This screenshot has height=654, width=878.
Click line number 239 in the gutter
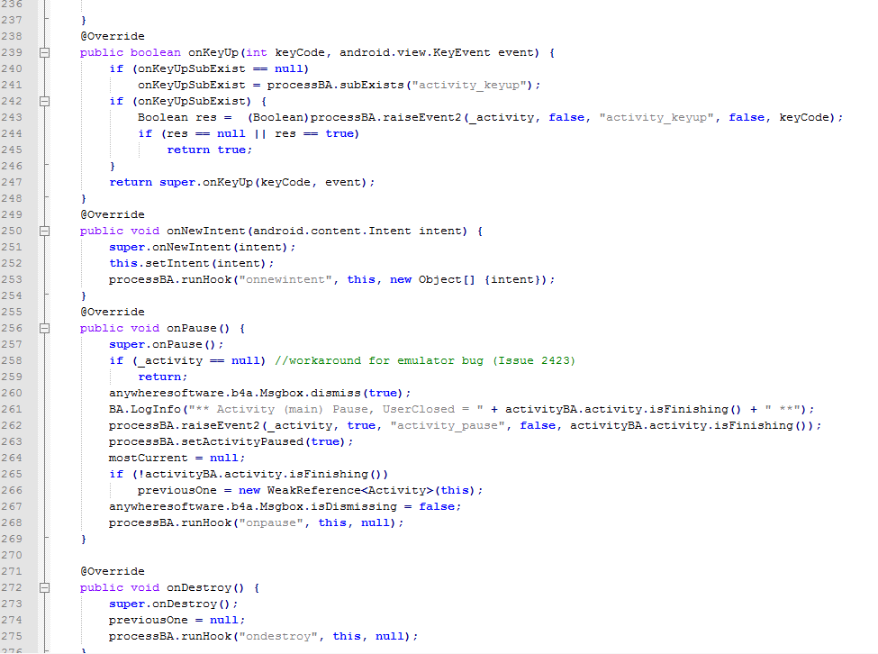(12, 52)
